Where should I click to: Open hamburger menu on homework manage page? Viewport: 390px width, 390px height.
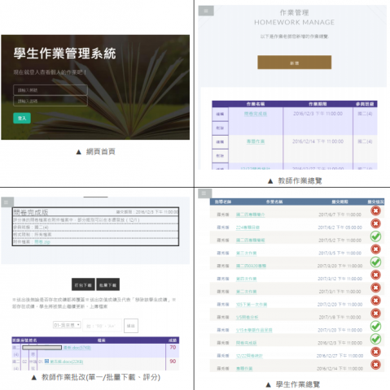pos(206,11)
